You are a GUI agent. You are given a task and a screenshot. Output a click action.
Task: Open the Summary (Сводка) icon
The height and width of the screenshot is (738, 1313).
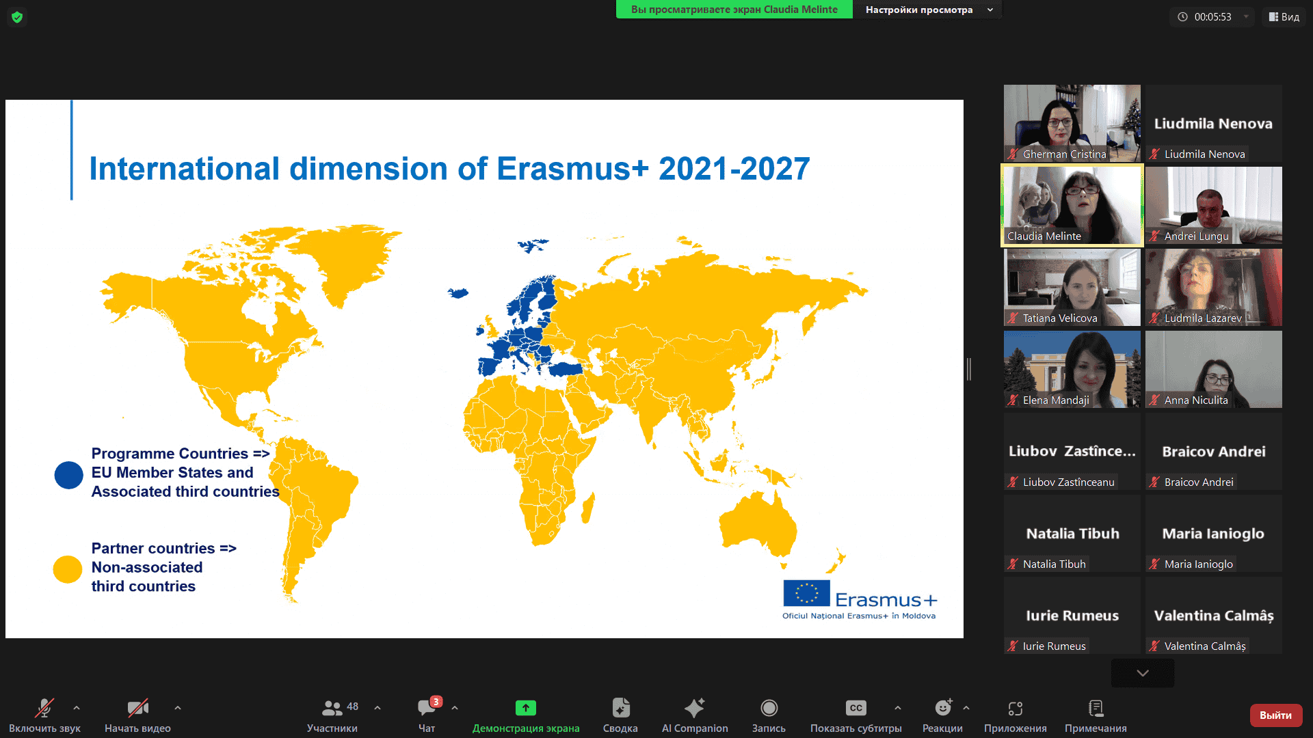(620, 708)
